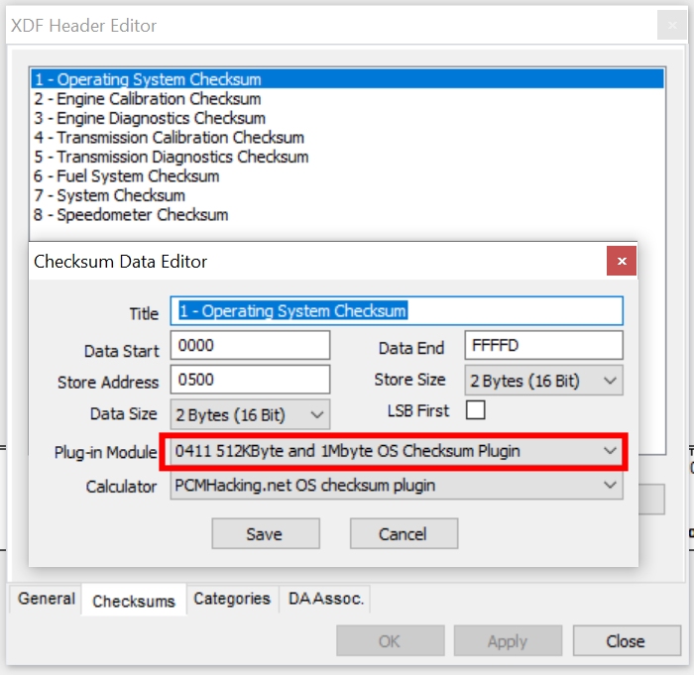Select '5 - Transmission Diagnostics Checksum' row

347,157
